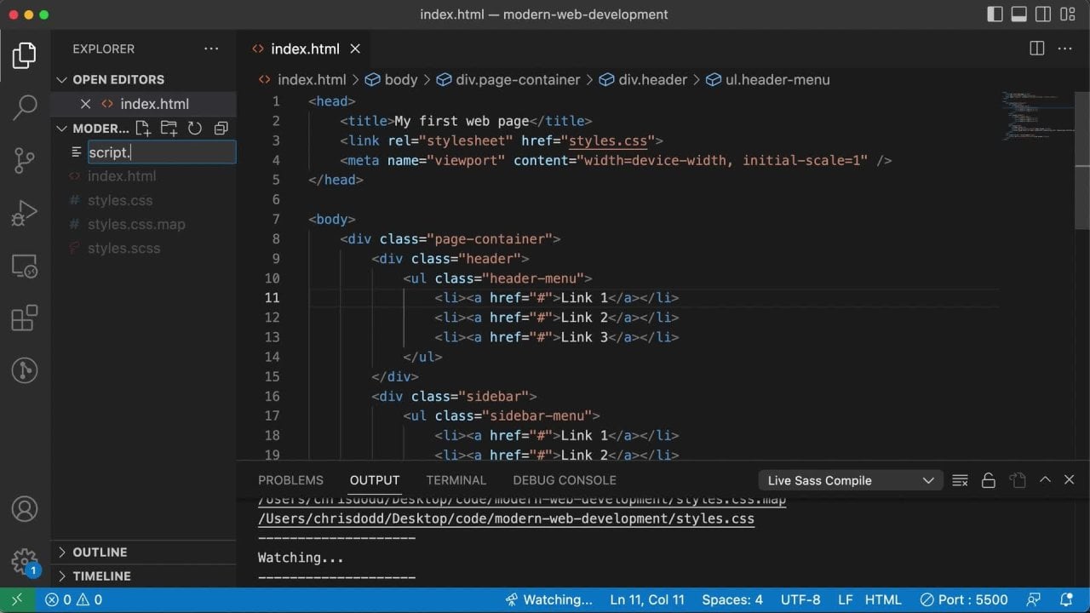Image resolution: width=1090 pixels, height=613 pixels.
Task: Open Remote Explorer in activity bar
Action: click(25, 266)
